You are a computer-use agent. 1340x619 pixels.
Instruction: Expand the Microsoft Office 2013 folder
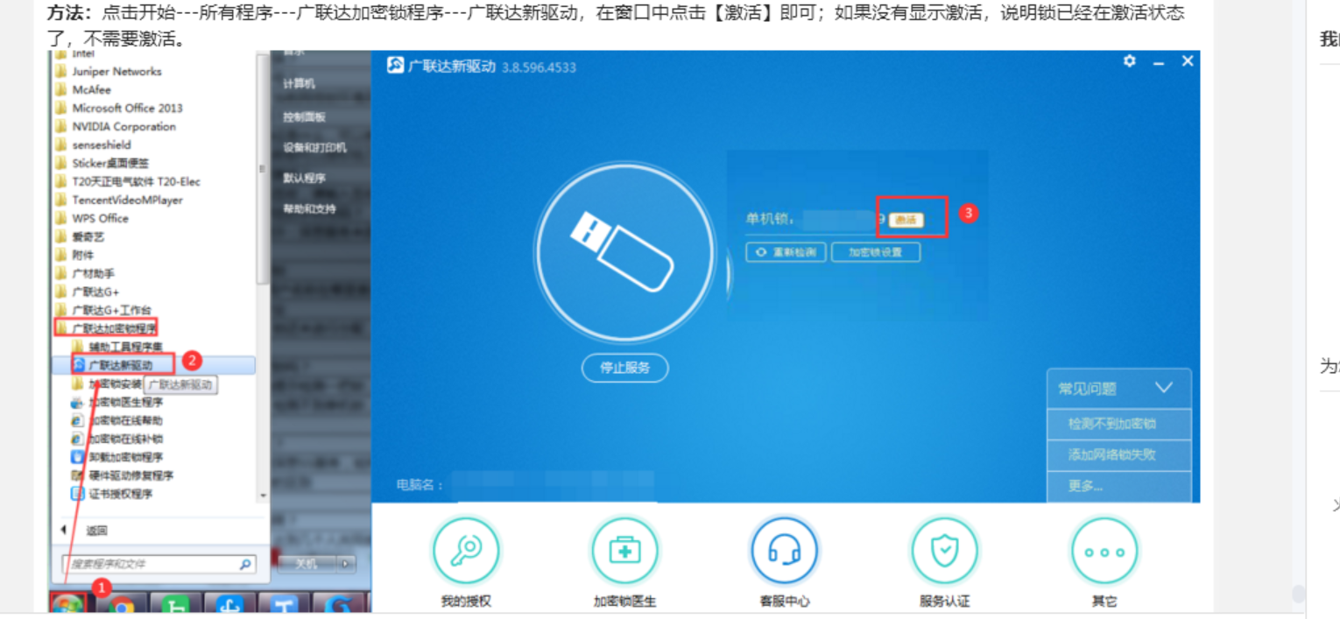click(118, 108)
